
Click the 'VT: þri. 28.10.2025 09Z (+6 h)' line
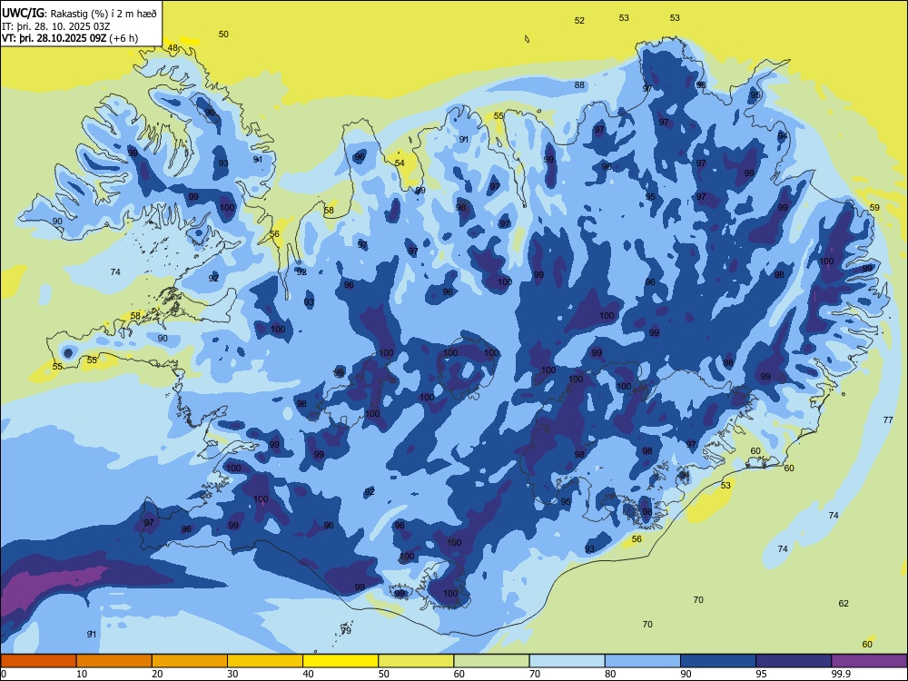tap(70, 38)
